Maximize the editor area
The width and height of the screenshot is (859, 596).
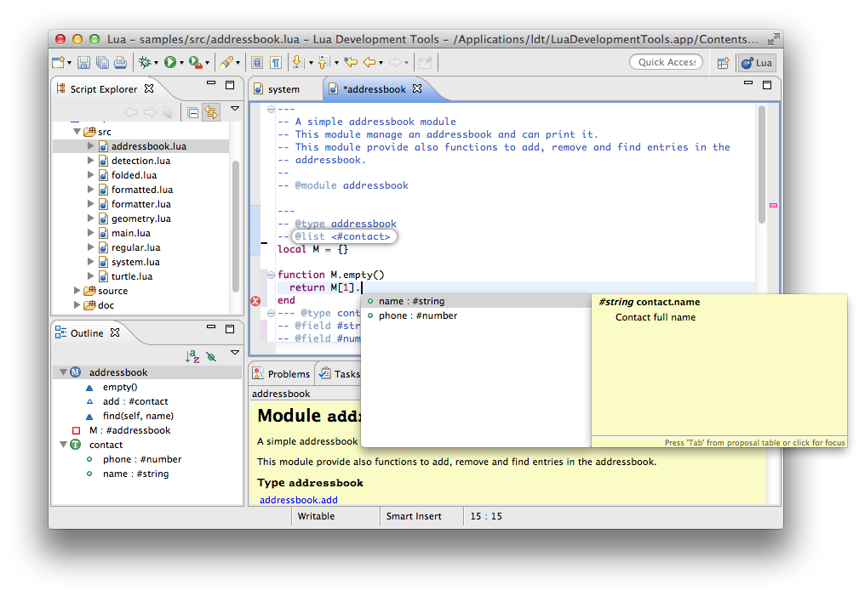pyautogui.click(x=767, y=85)
